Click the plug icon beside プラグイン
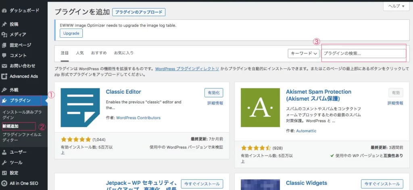 4,100
